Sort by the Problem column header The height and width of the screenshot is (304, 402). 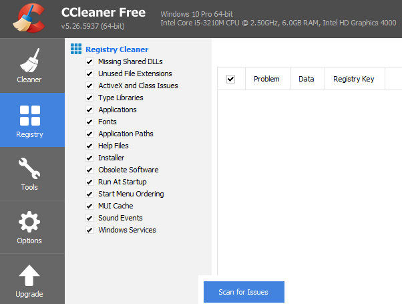(268, 79)
